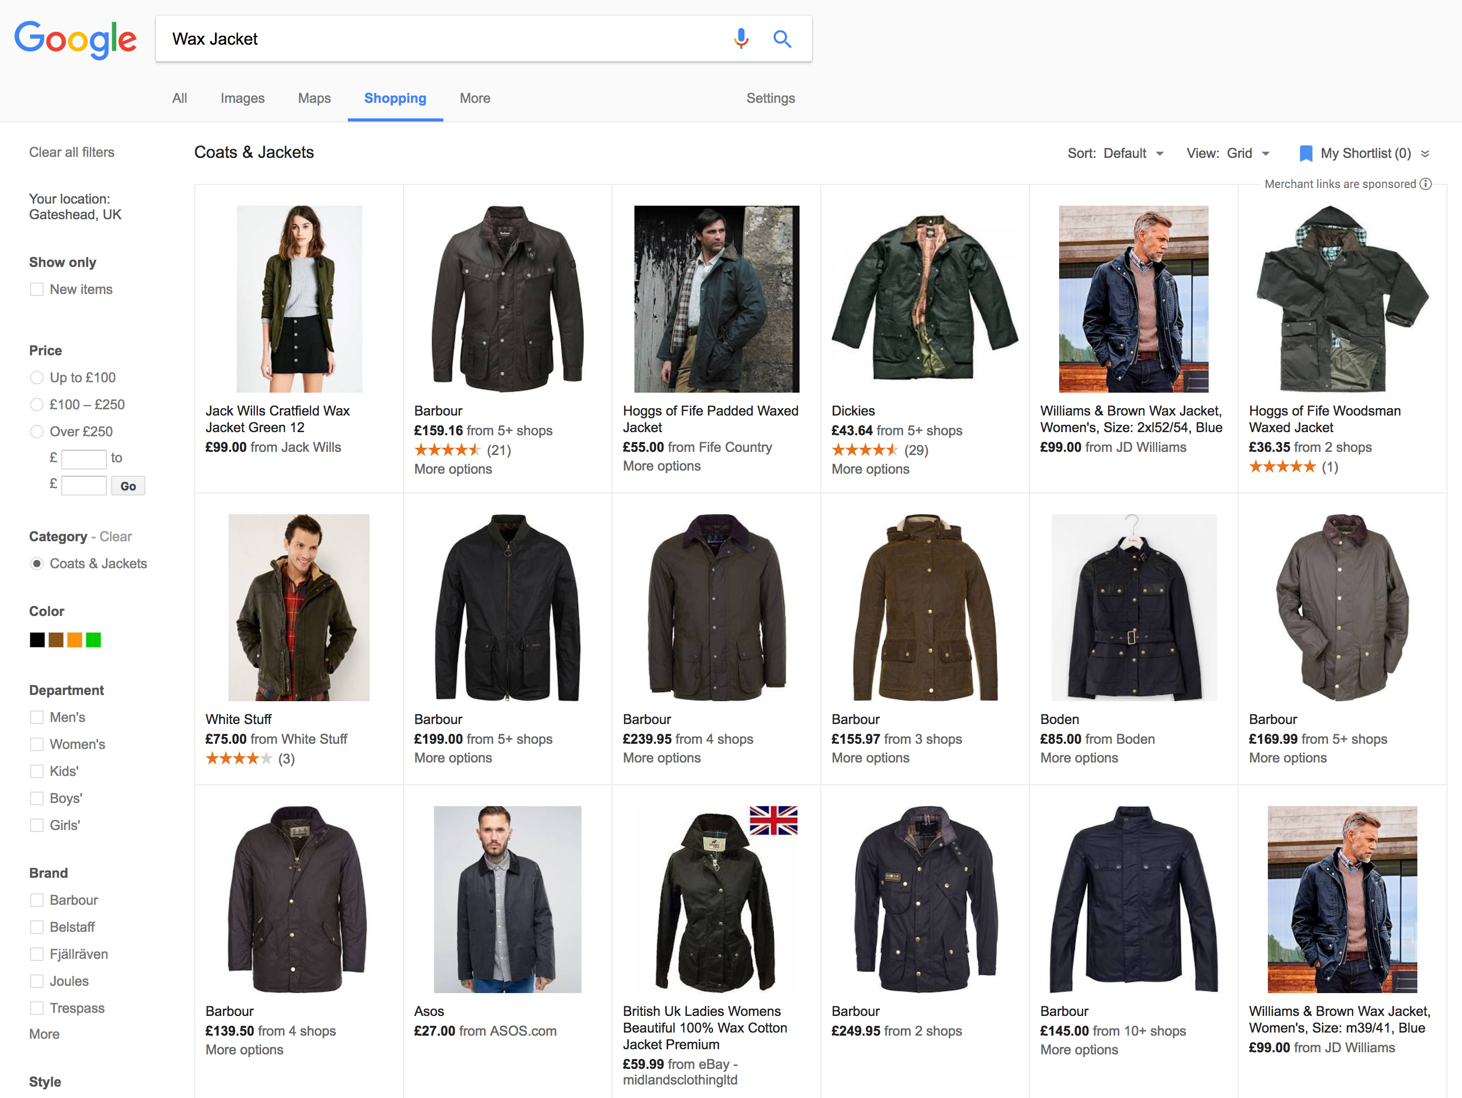
Task: Click the maximum price input box
Action: point(84,486)
